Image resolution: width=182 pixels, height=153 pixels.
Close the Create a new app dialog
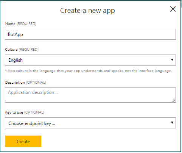[x=173, y=9]
